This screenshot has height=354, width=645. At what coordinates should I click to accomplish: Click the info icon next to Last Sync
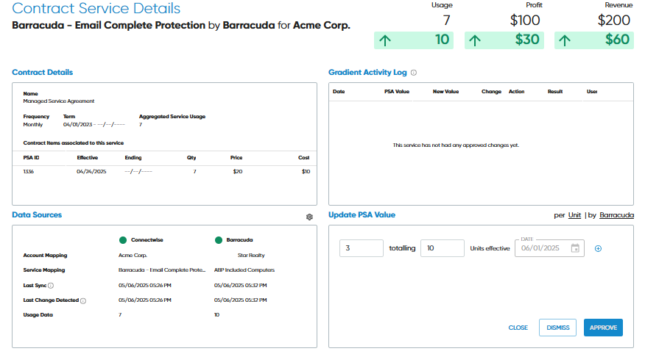point(51,286)
